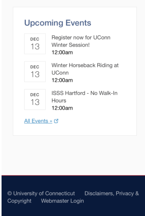
Task: Click the 12:00am time under Winter Session event
Action: pos(62,53)
